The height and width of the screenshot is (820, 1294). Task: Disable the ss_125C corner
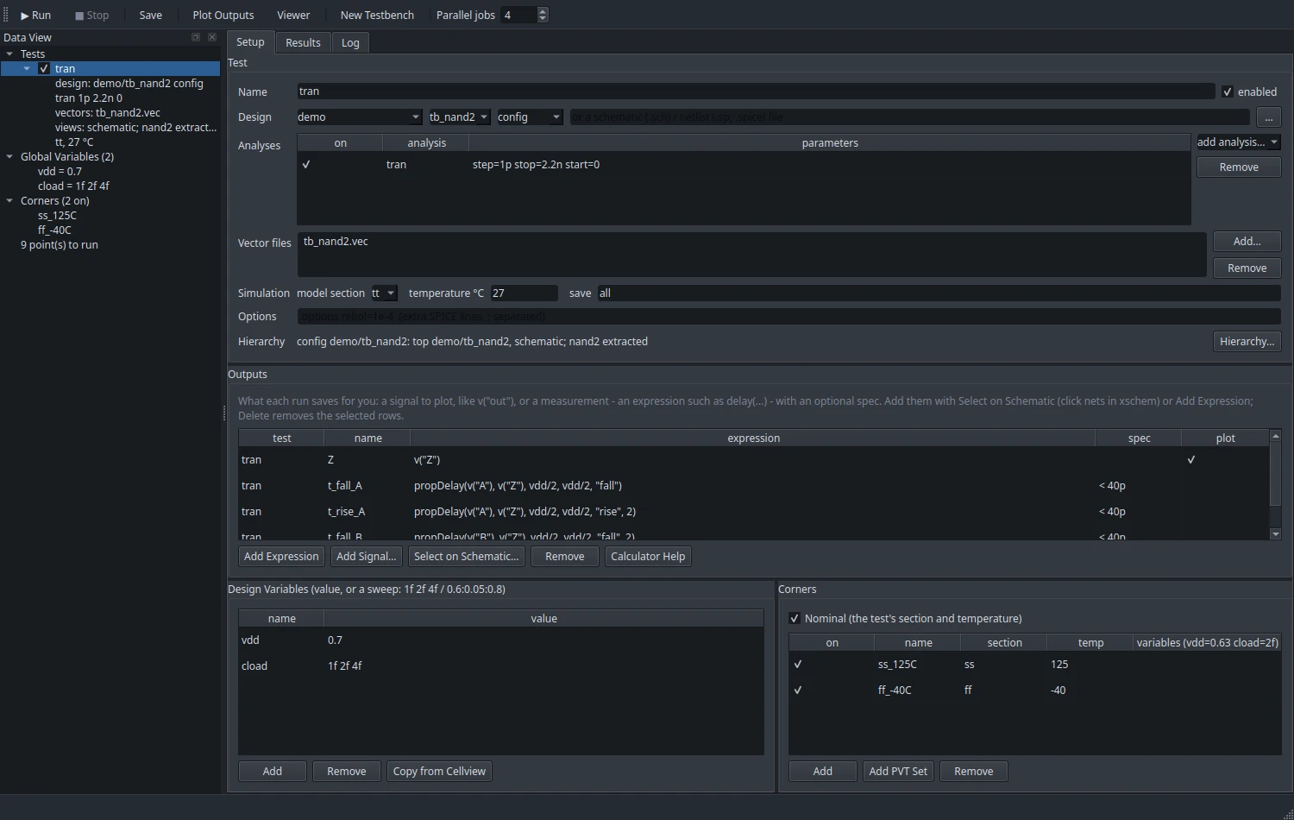click(798, 665)
